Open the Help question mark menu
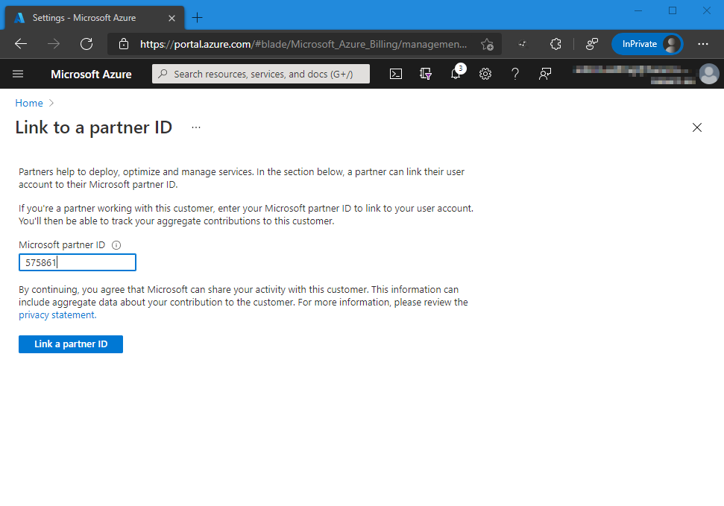Screen dimensions: 724x506 point(515,74)
